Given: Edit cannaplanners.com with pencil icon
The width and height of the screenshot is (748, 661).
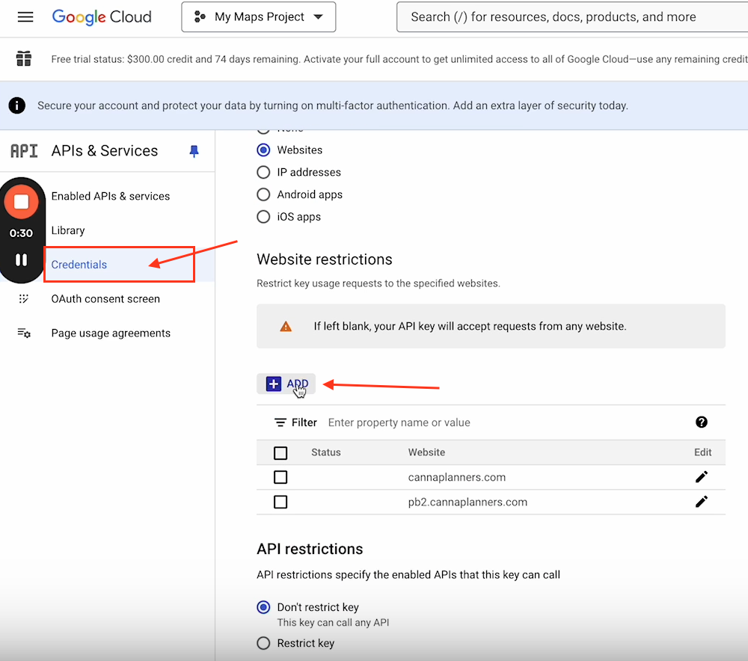Looking at the screenshot, I should (702, 477).
